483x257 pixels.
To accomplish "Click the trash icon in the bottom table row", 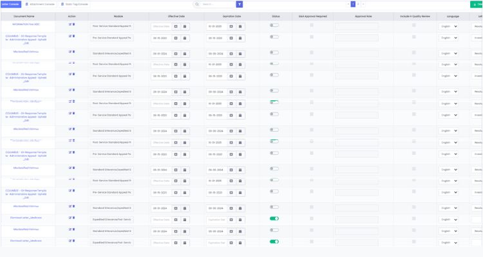I will [73, 241].
